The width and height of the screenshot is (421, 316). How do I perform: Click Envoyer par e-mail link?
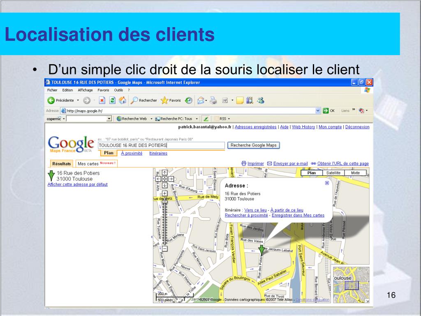click(291, 164)
